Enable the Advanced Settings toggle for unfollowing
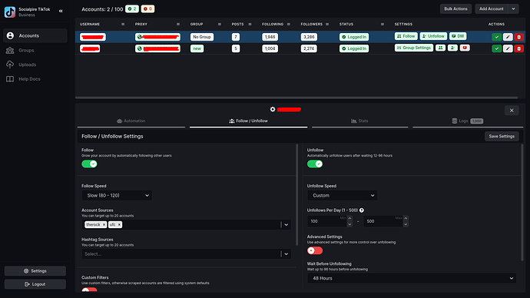 (x=315, y=250)
